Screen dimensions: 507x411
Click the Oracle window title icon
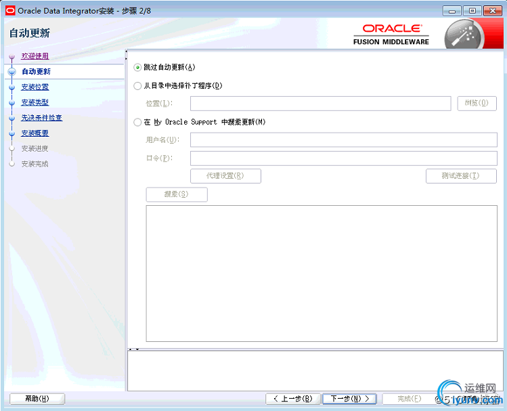point(10,11)
